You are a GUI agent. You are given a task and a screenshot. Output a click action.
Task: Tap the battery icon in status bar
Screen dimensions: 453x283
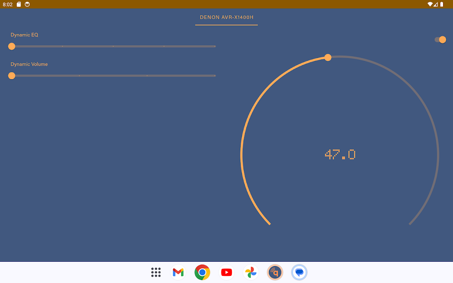(442, 4)
